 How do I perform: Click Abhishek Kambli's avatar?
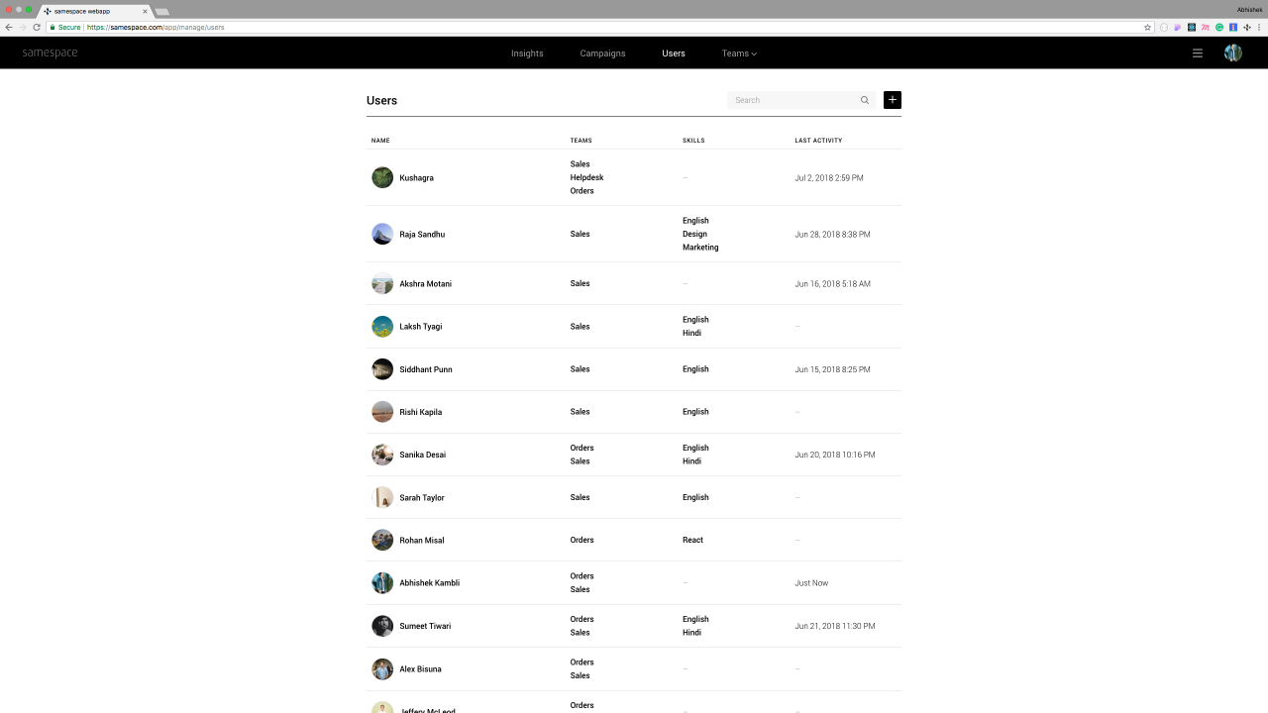click(382, 583)
